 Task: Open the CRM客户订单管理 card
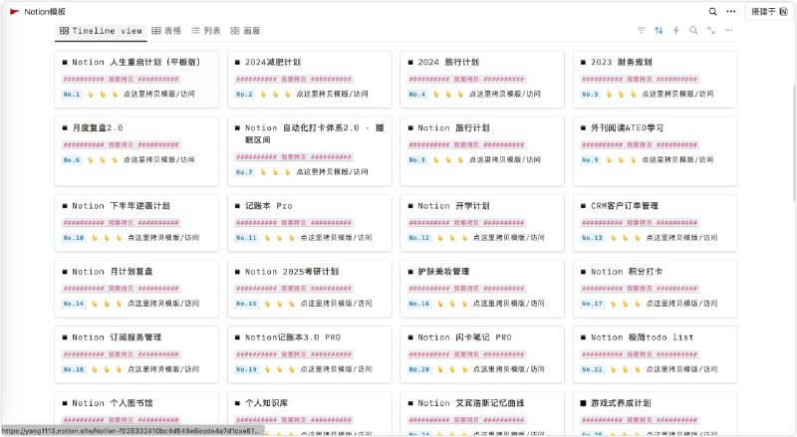655,223
